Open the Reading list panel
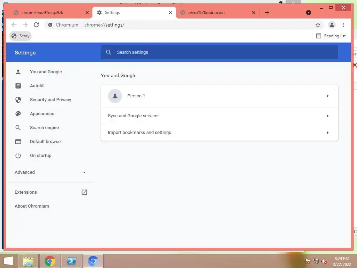This screenshot has height=268, width=357. pyautogui.click(x=331, y=36)
